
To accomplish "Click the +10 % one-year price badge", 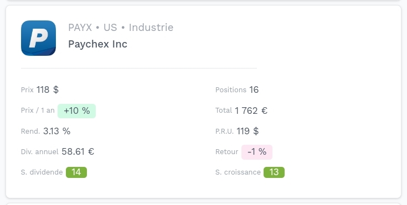I will [76, 111].
